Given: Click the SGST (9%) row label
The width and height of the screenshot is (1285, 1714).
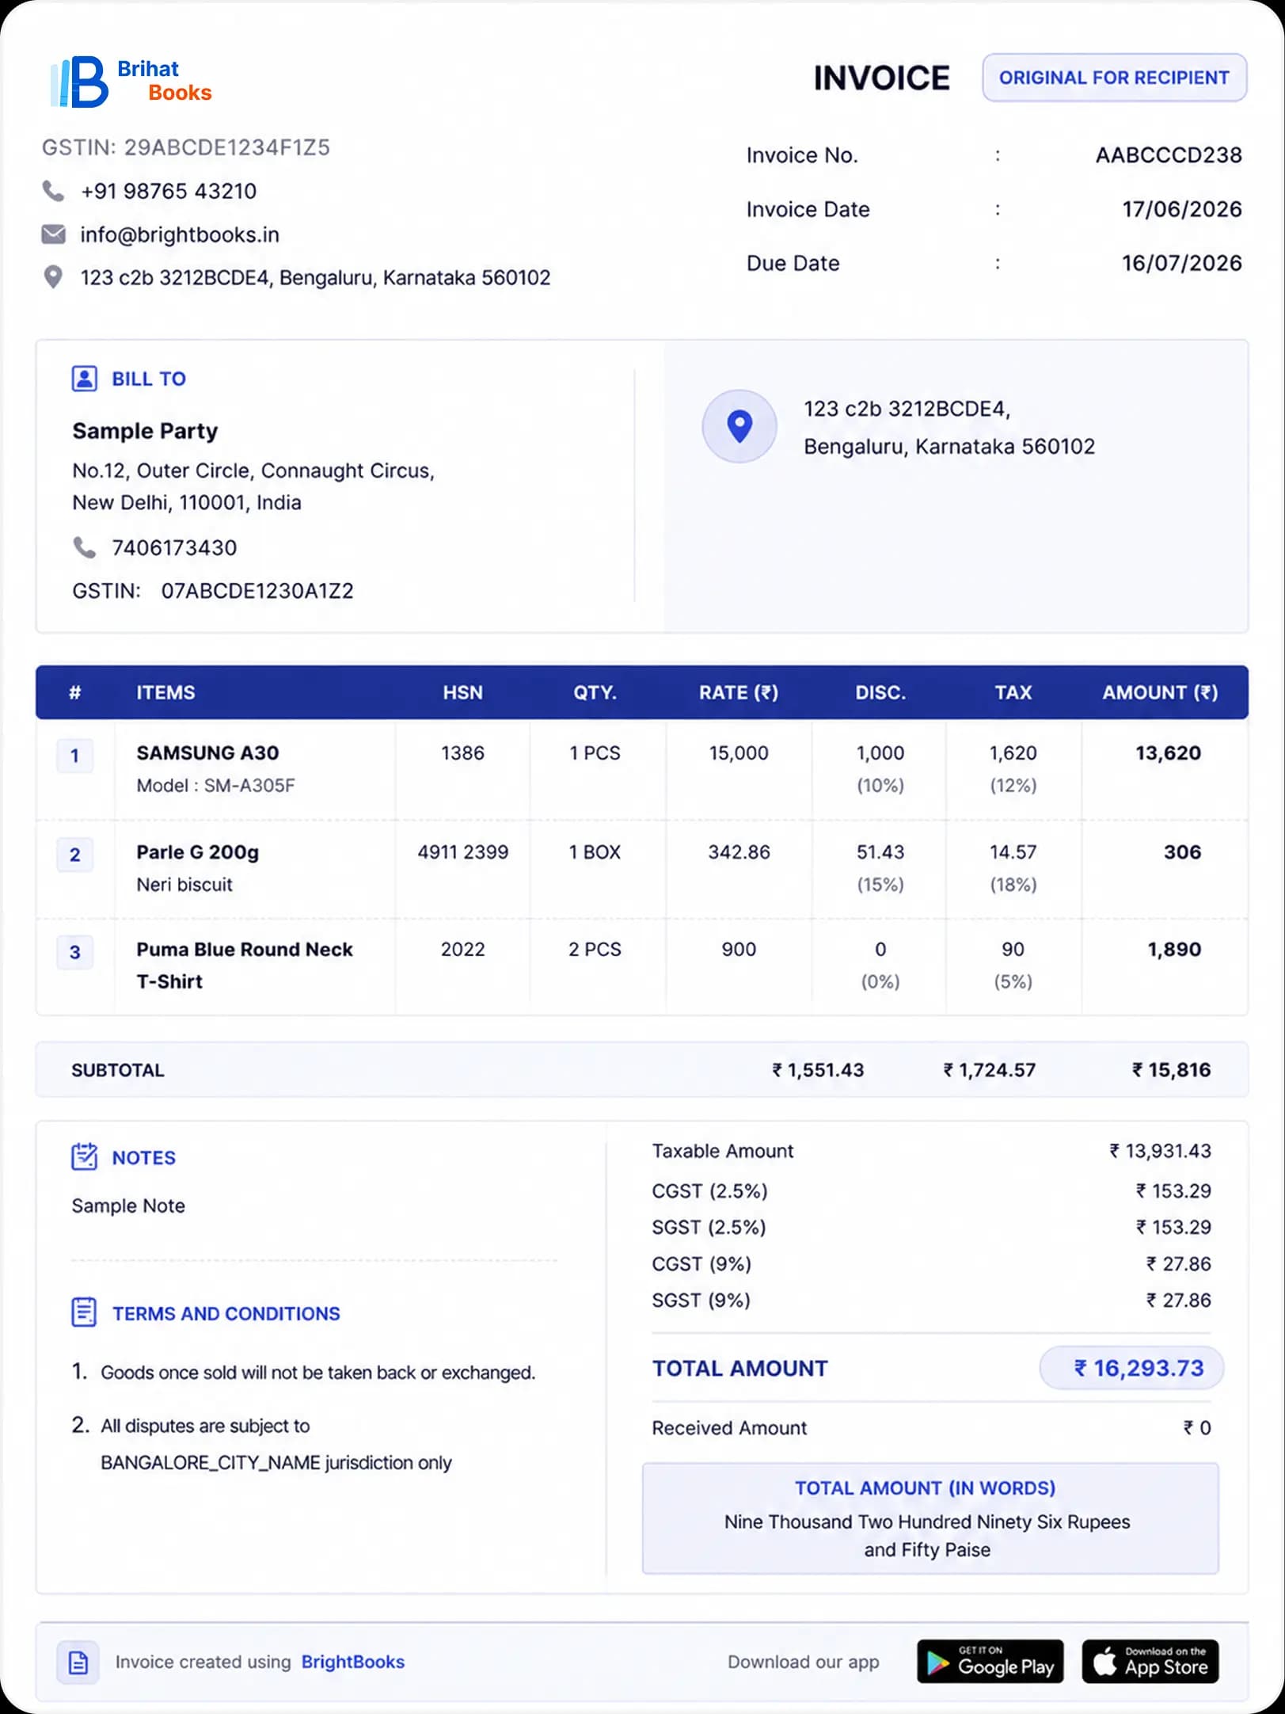Looking at the screenshot, I should pyautogui.click(x=701, y=1300).
